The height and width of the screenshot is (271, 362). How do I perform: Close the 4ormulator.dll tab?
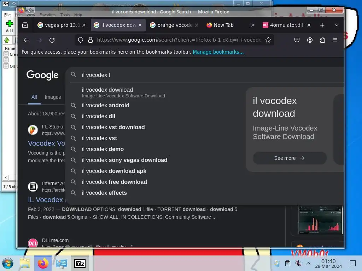309,25
